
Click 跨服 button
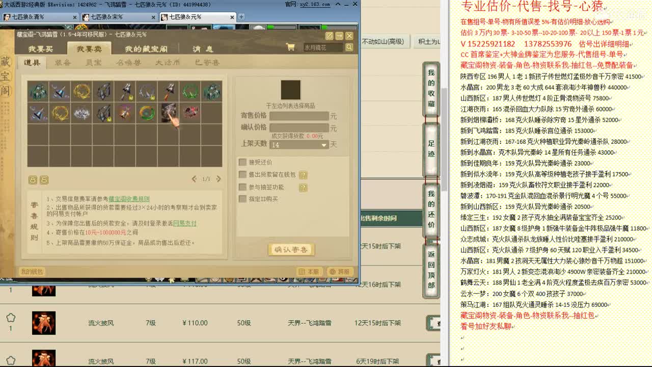(340, 272)
